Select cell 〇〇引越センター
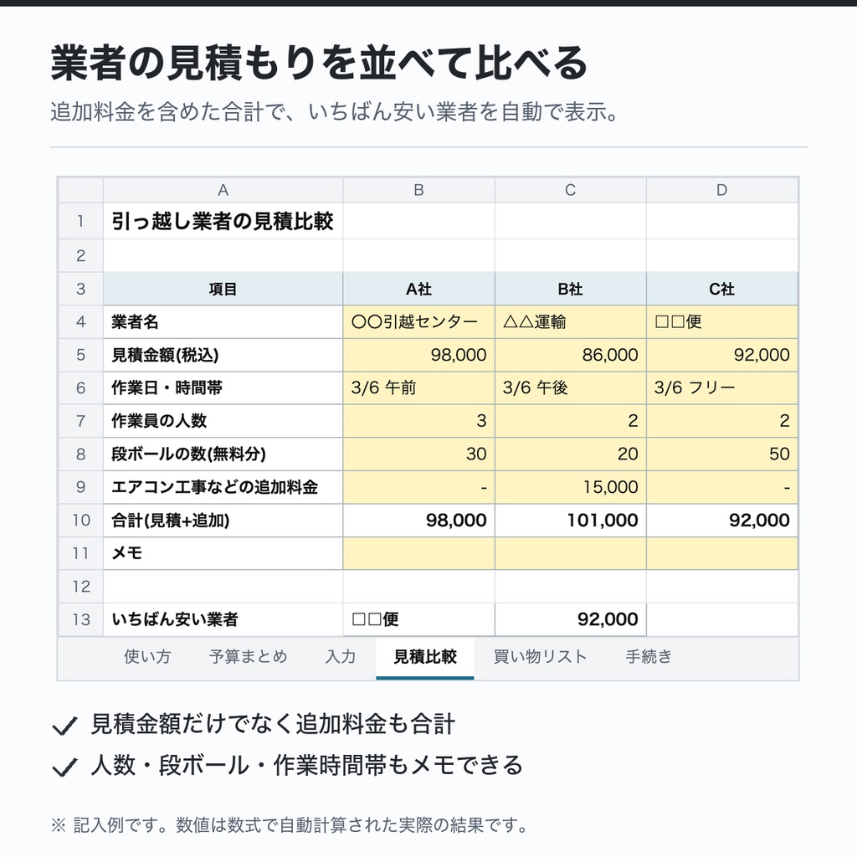The width and height of the screenshot is (857, 857). [x=418, y=322]
